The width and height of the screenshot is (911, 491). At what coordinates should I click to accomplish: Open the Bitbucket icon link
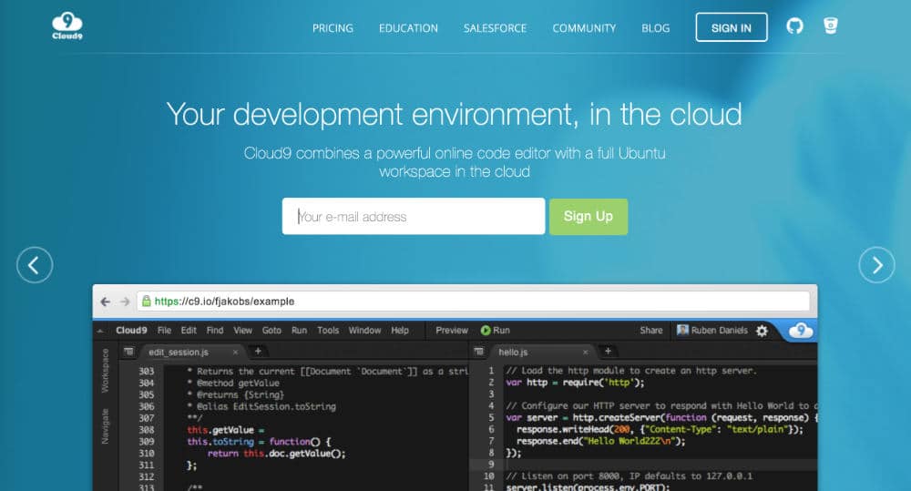click(829, 26)
